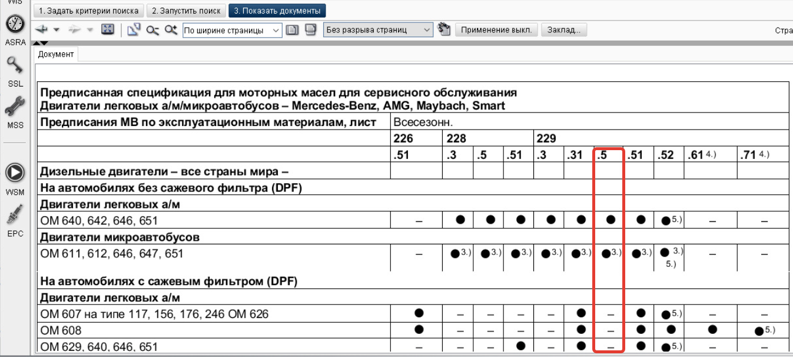Click the '.52' column header cell
This screenshot has width=793, height=358.
pyautogui.click(x=668, y=155)
